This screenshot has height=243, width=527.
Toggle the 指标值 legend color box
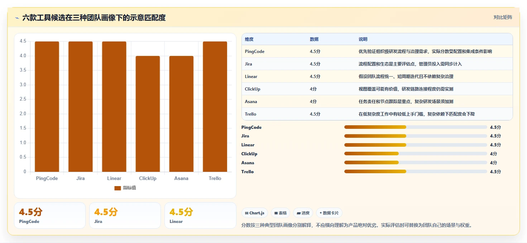(x=118, y=188)
